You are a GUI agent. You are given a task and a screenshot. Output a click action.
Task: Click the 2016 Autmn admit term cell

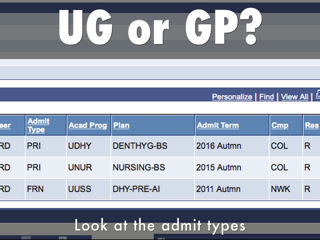(218, 146)
